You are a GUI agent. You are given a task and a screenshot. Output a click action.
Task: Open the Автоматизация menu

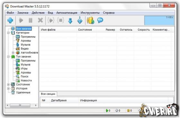(67, 13)
